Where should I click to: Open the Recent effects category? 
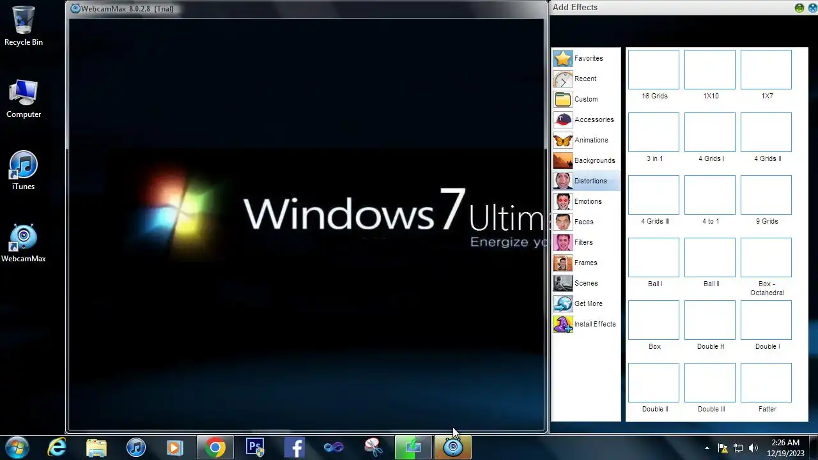point(586,79)
